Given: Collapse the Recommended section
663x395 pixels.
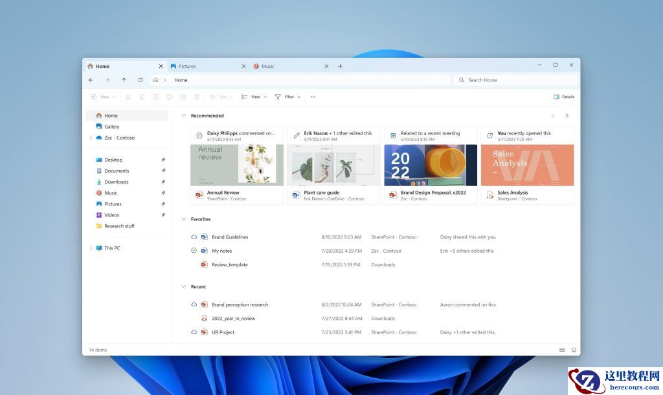Looking at the screenshot, I should coord(184,115).
